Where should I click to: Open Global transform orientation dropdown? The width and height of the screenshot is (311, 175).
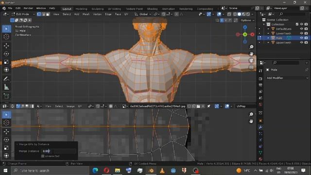pyautogui.click(x=143, y=14)
